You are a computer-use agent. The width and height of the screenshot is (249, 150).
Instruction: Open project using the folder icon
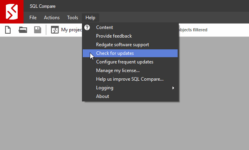coord(23,30)
